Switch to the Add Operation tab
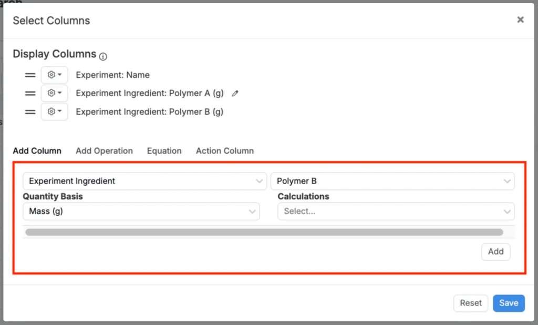The image size is (538, 325). [x=104, y=151]
